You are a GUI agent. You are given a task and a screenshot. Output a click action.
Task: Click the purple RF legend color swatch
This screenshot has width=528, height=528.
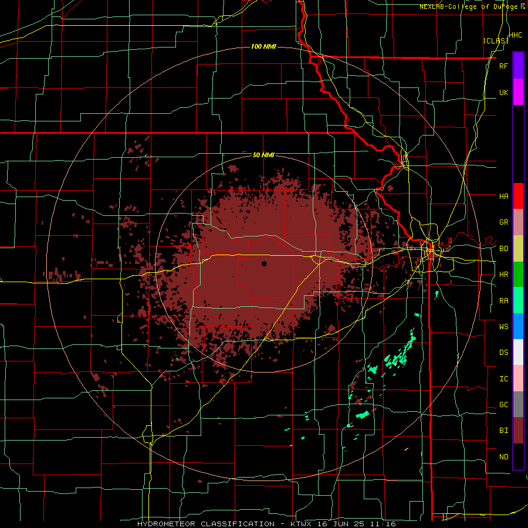(518, 66)
